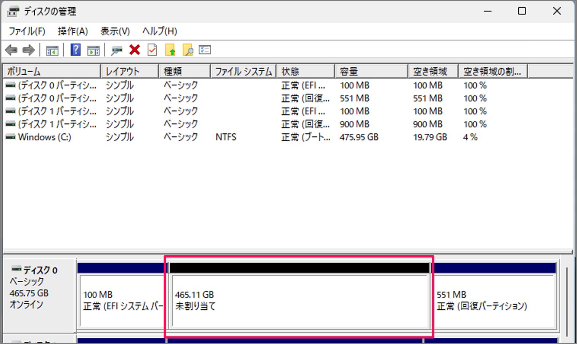Screen dimensions: 577x344
Task: Click the document icon with orange checkmark
Action: [x=151, y=50]
